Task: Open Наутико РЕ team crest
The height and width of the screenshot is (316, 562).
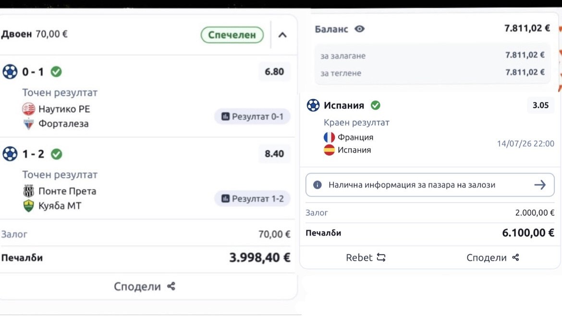Action: (28, 109)
